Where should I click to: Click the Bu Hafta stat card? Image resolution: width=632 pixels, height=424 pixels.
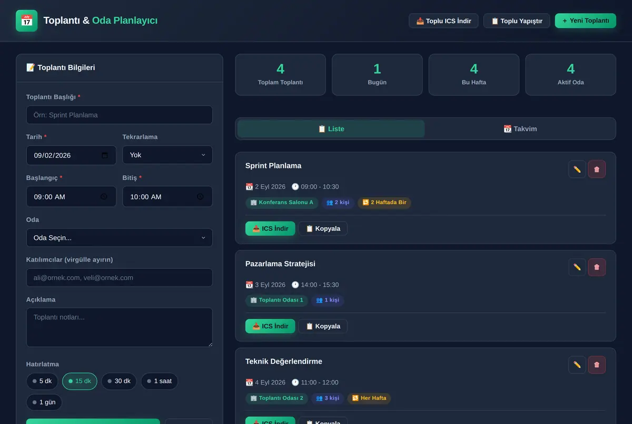[x=474, y=75]
